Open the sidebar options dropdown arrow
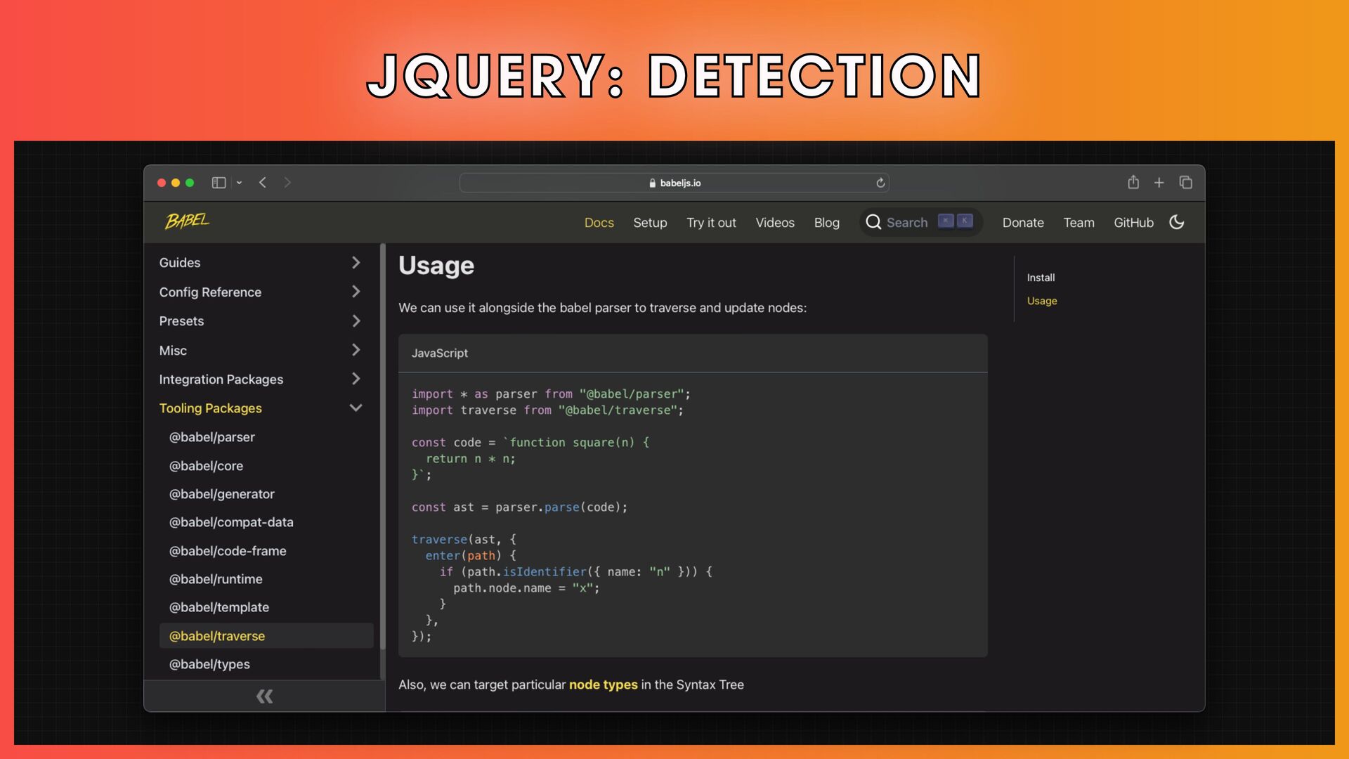The width and height of the screenshot is (1349, 759). 240,183
